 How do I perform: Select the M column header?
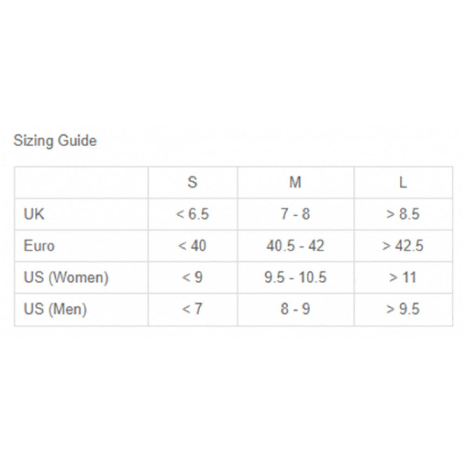coord(296,182)
